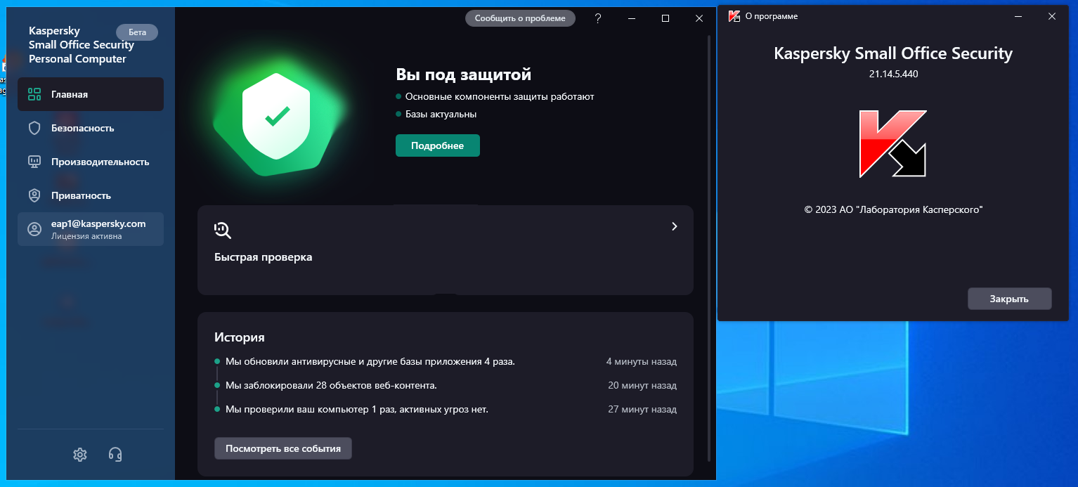Viewport: 1078px width, 487px height.
Task: Go to the Главная section
Action: click(x=91, y=94)
